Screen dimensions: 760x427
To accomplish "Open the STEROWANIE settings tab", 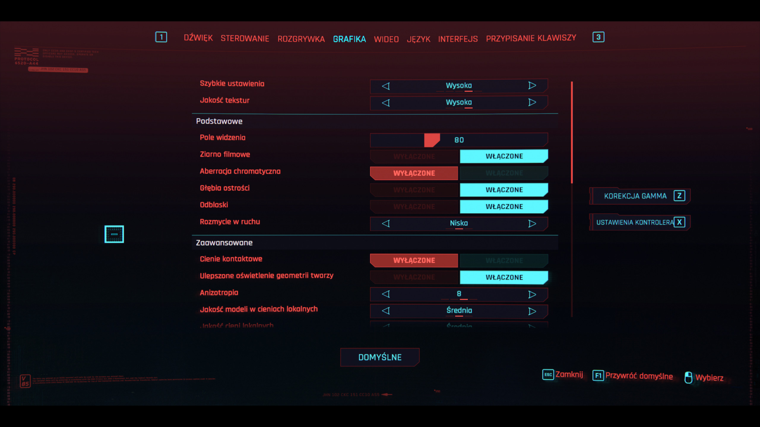I will (245, 39).
